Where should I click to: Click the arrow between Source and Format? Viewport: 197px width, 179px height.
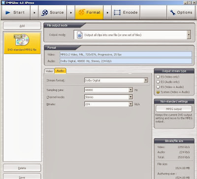pyautogui.click(x=71, y=13)
